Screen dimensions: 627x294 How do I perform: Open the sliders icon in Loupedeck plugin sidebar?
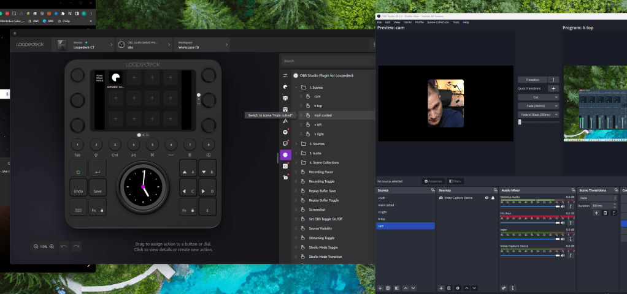[285, 75]
